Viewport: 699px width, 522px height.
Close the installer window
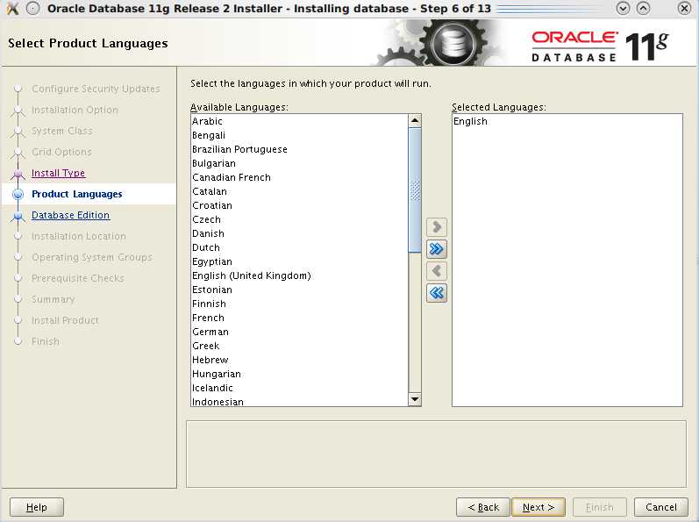[x=684, y=8]
